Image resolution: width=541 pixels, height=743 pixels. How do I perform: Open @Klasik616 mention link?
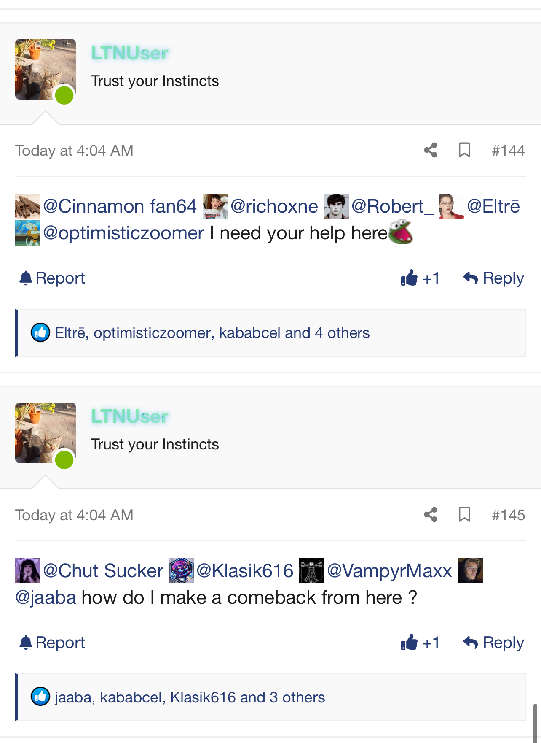pos(245,571)
